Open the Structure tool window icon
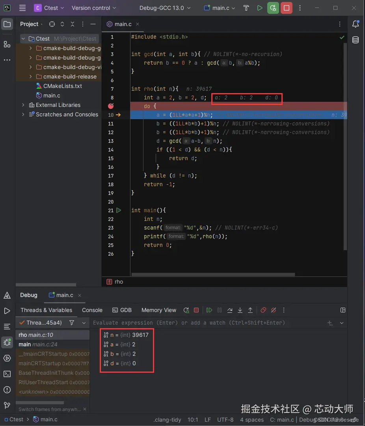365x426 pixels. (7, 44)
